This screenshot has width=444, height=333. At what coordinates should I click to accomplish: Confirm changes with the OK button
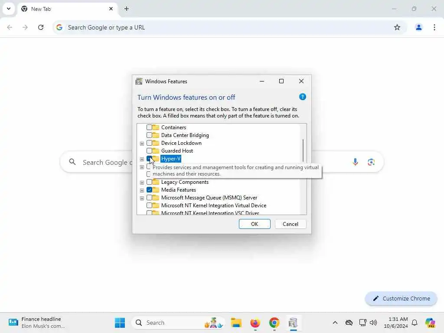(x=254, y=224)
